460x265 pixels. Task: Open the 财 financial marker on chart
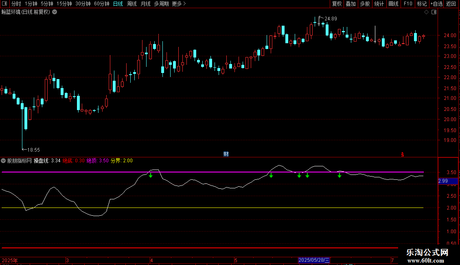pos(226,154)
